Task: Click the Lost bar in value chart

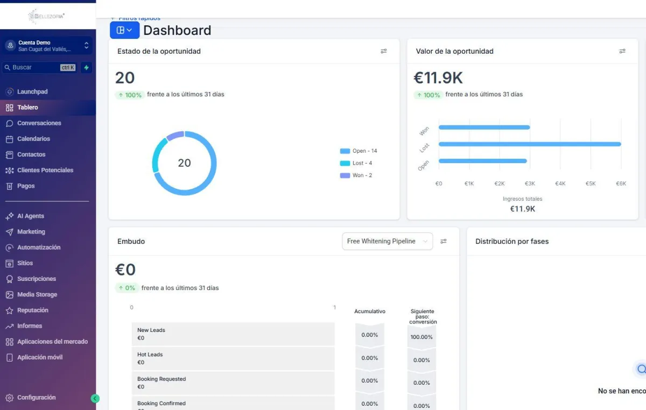Action: [530, 144]
